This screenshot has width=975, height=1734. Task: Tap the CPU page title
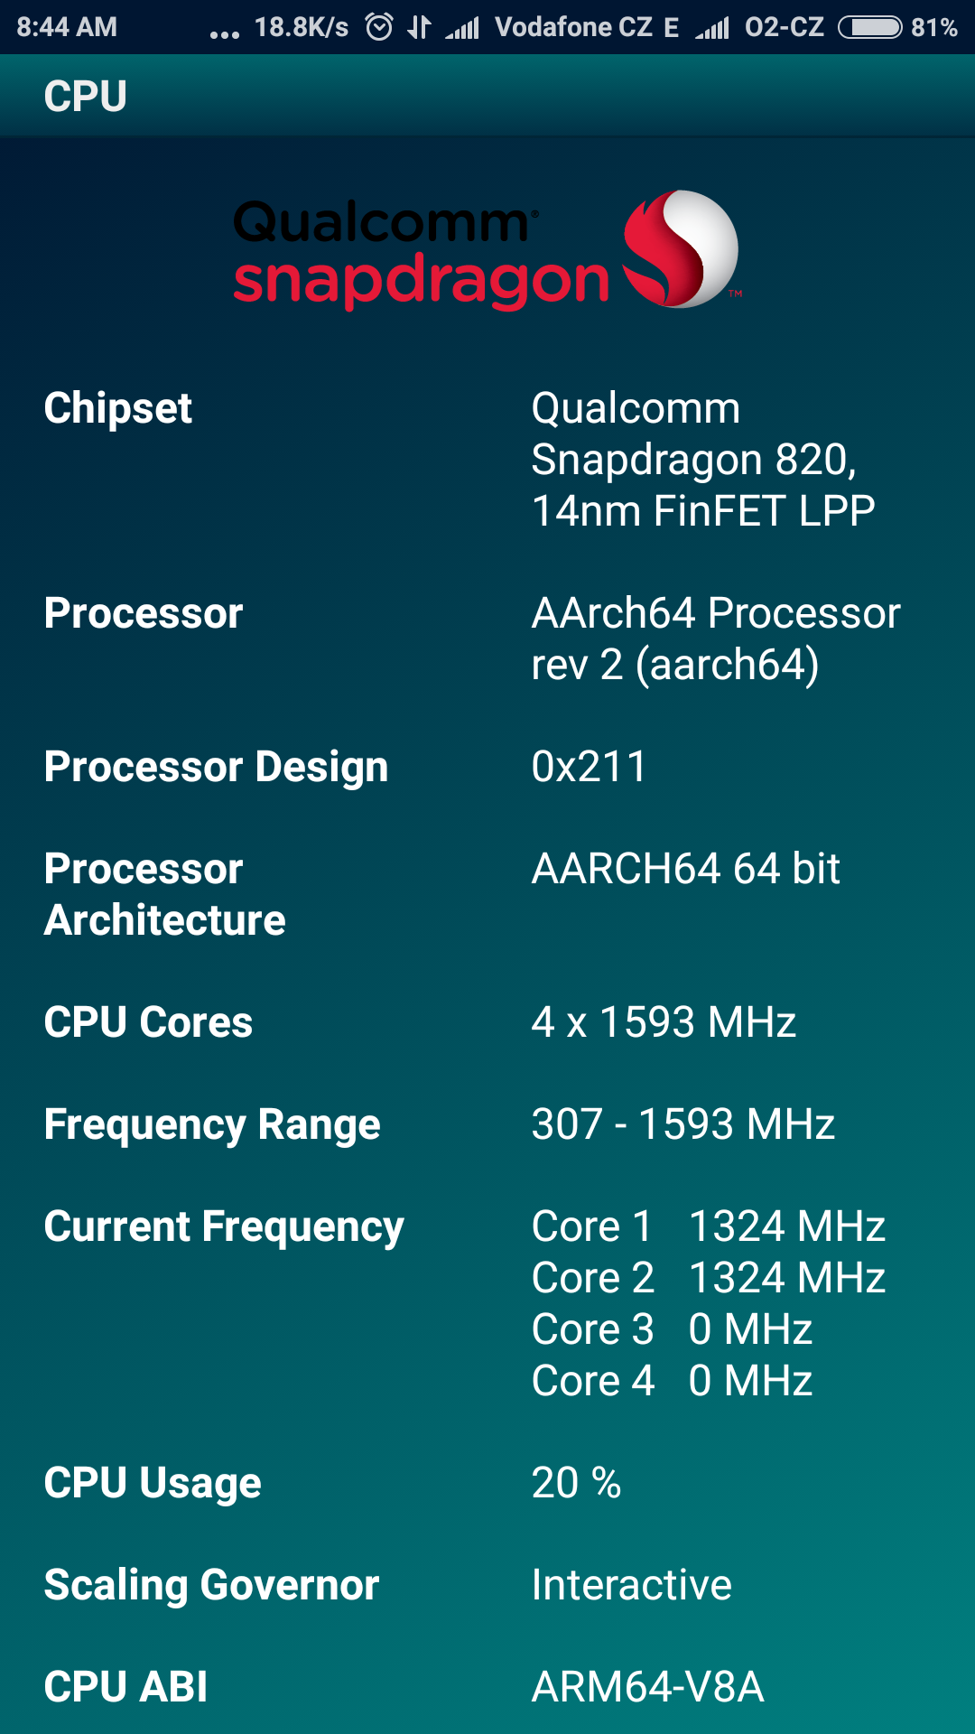(x=86, y=97)
